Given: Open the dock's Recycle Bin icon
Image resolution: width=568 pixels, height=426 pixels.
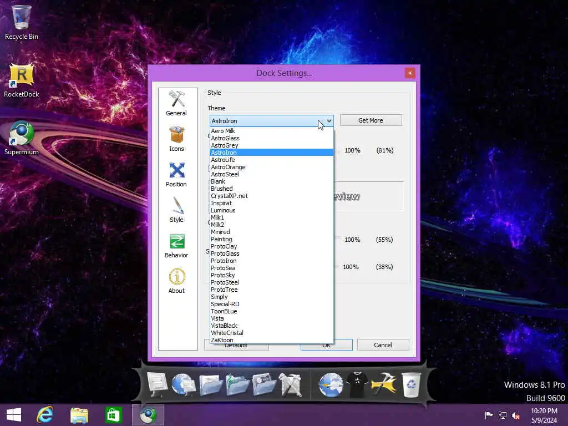Looking at the screenshot, I should 411,385.
